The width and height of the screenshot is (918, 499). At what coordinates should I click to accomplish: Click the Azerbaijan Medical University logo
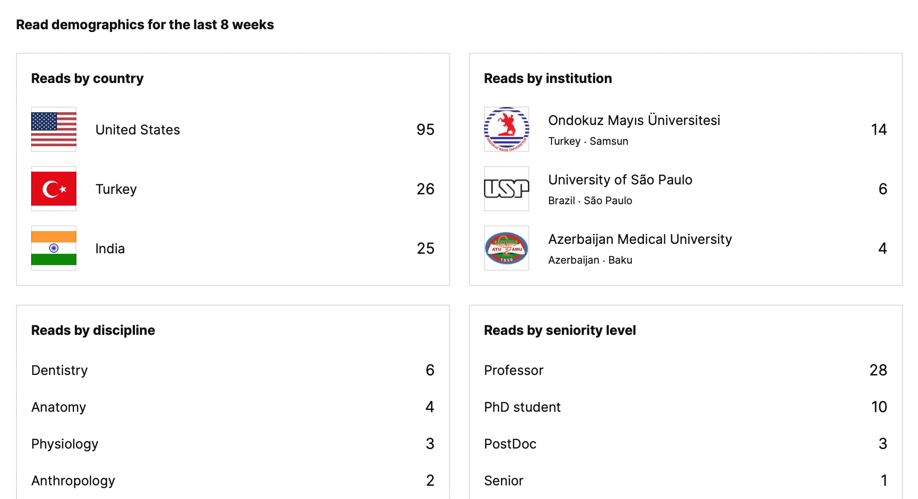point(507,248)
